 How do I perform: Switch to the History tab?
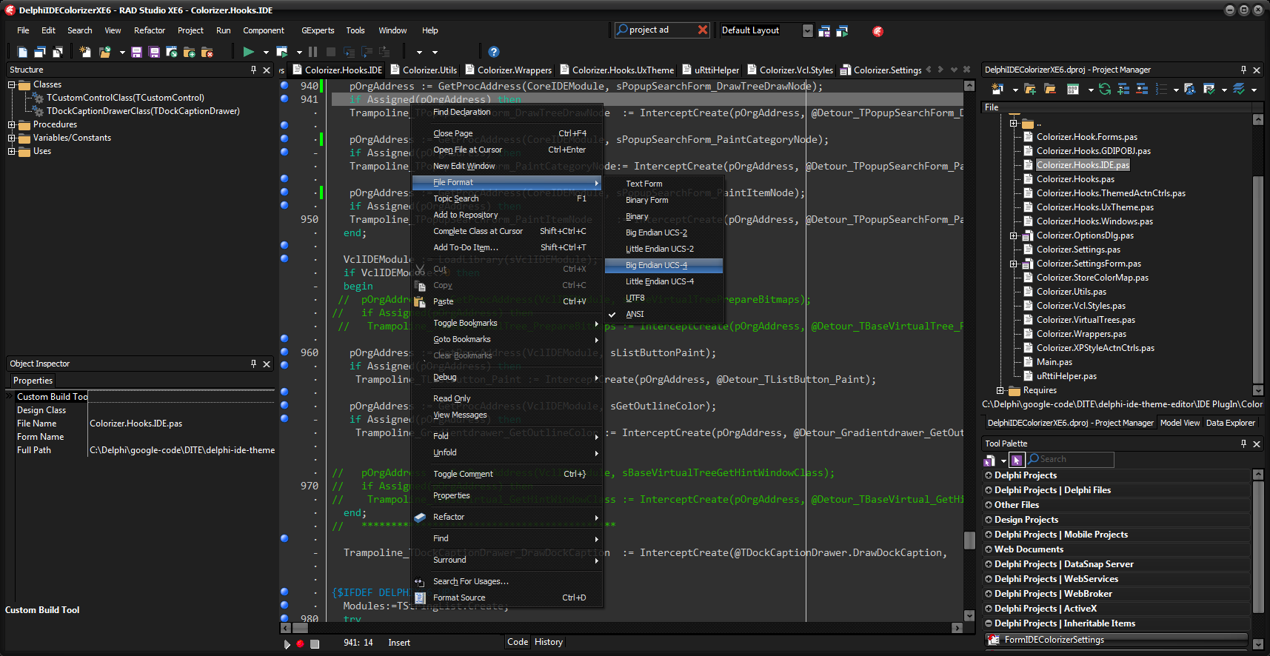tap(549, 642)
